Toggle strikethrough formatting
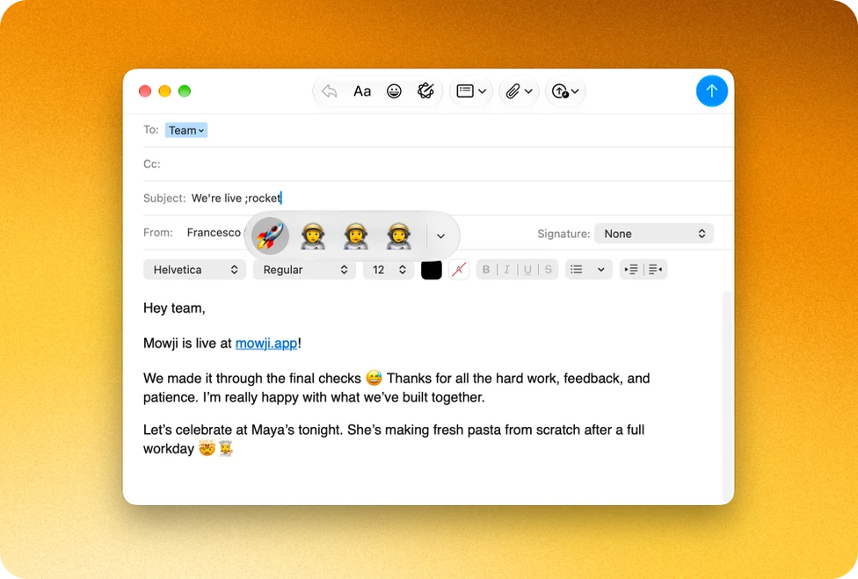Image resolution: width=858 pixels, height=579 pixels. [549, 270]
